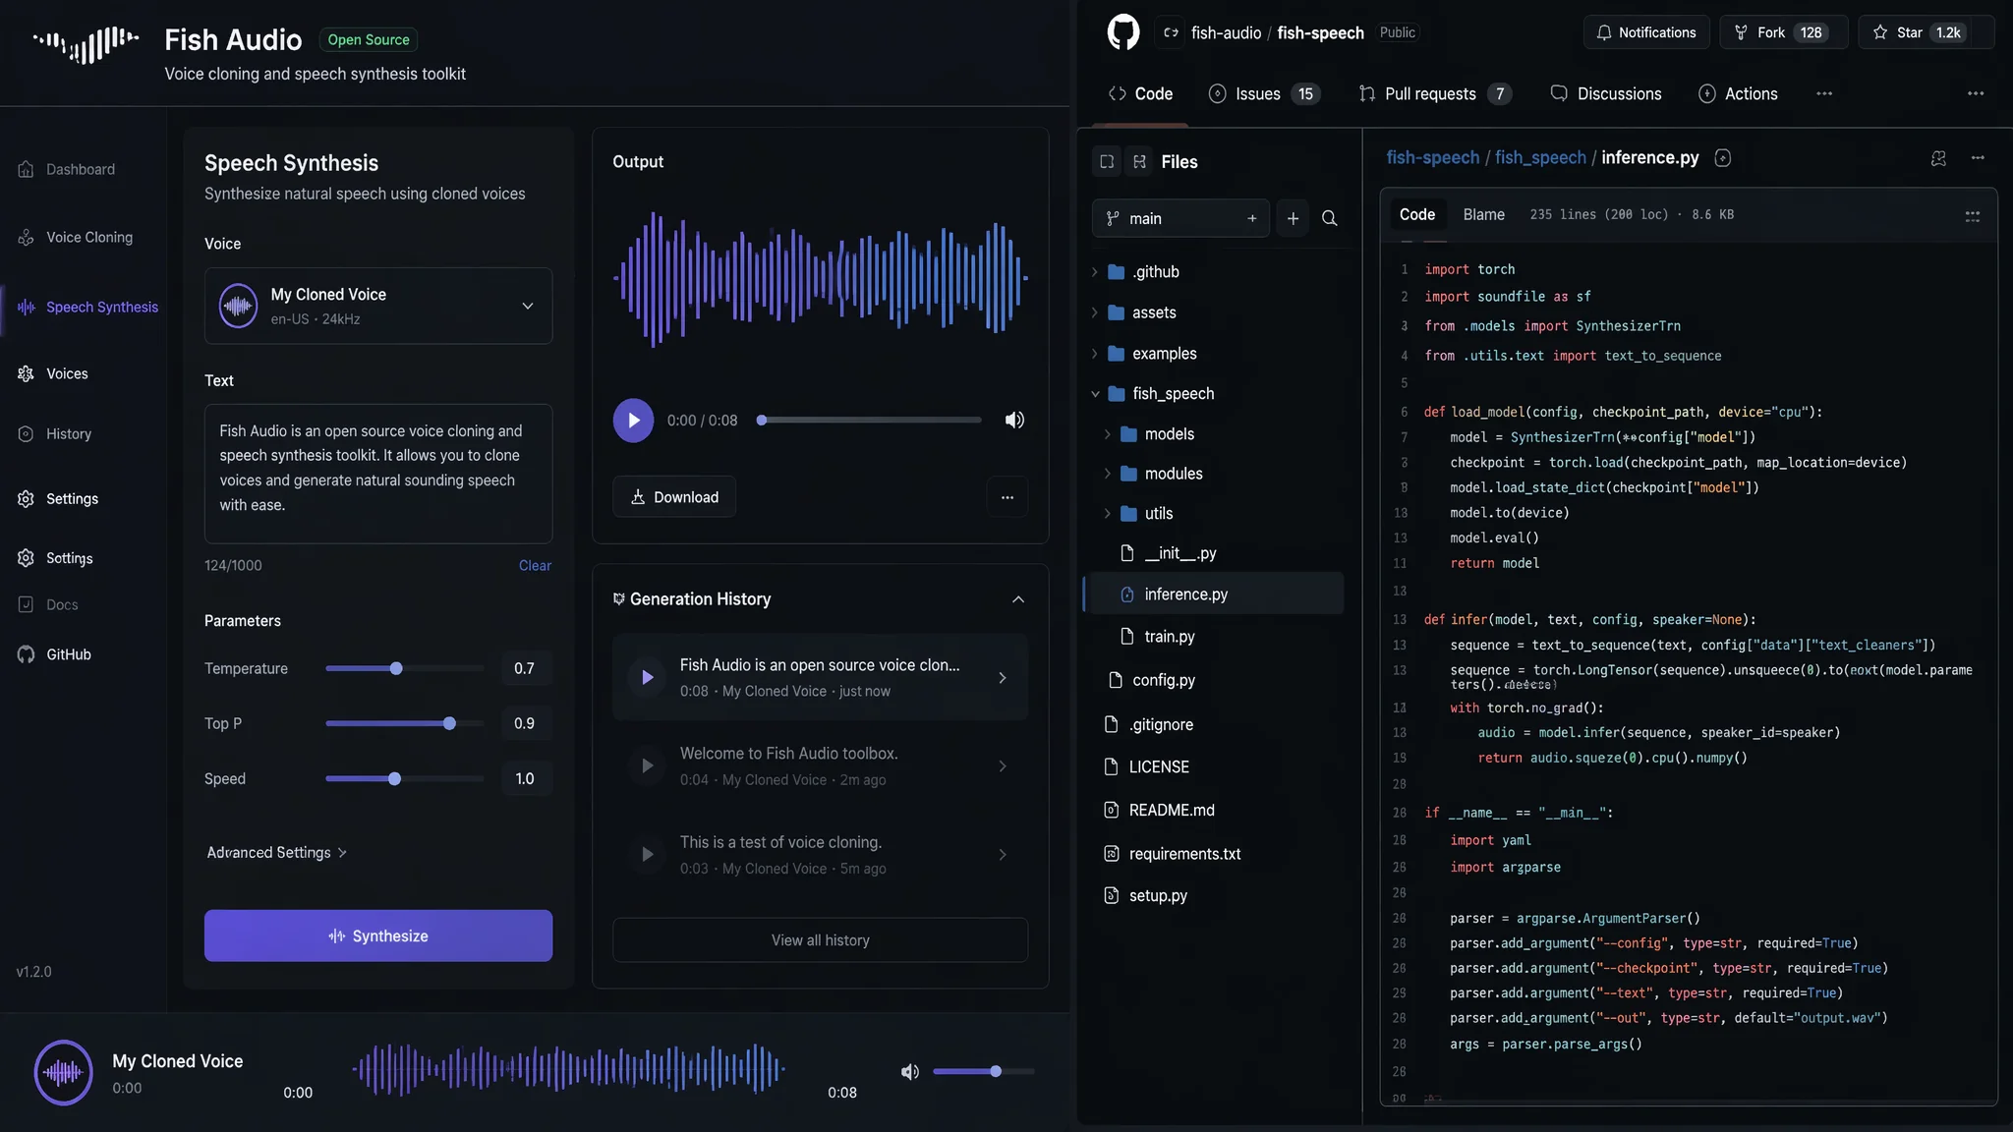
Task: Open the GitHub link in the sidebar
Action: 55,654
